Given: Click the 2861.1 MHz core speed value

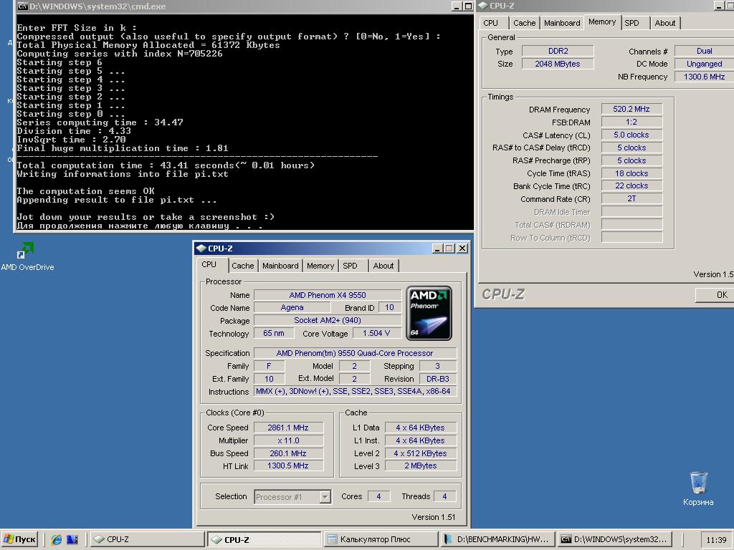Looking at the screenshot, I should (x=288, y=428).
